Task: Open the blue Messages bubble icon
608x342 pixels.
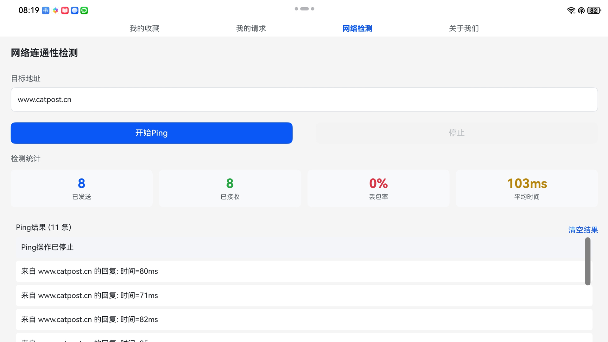Action: click(74, 10)
